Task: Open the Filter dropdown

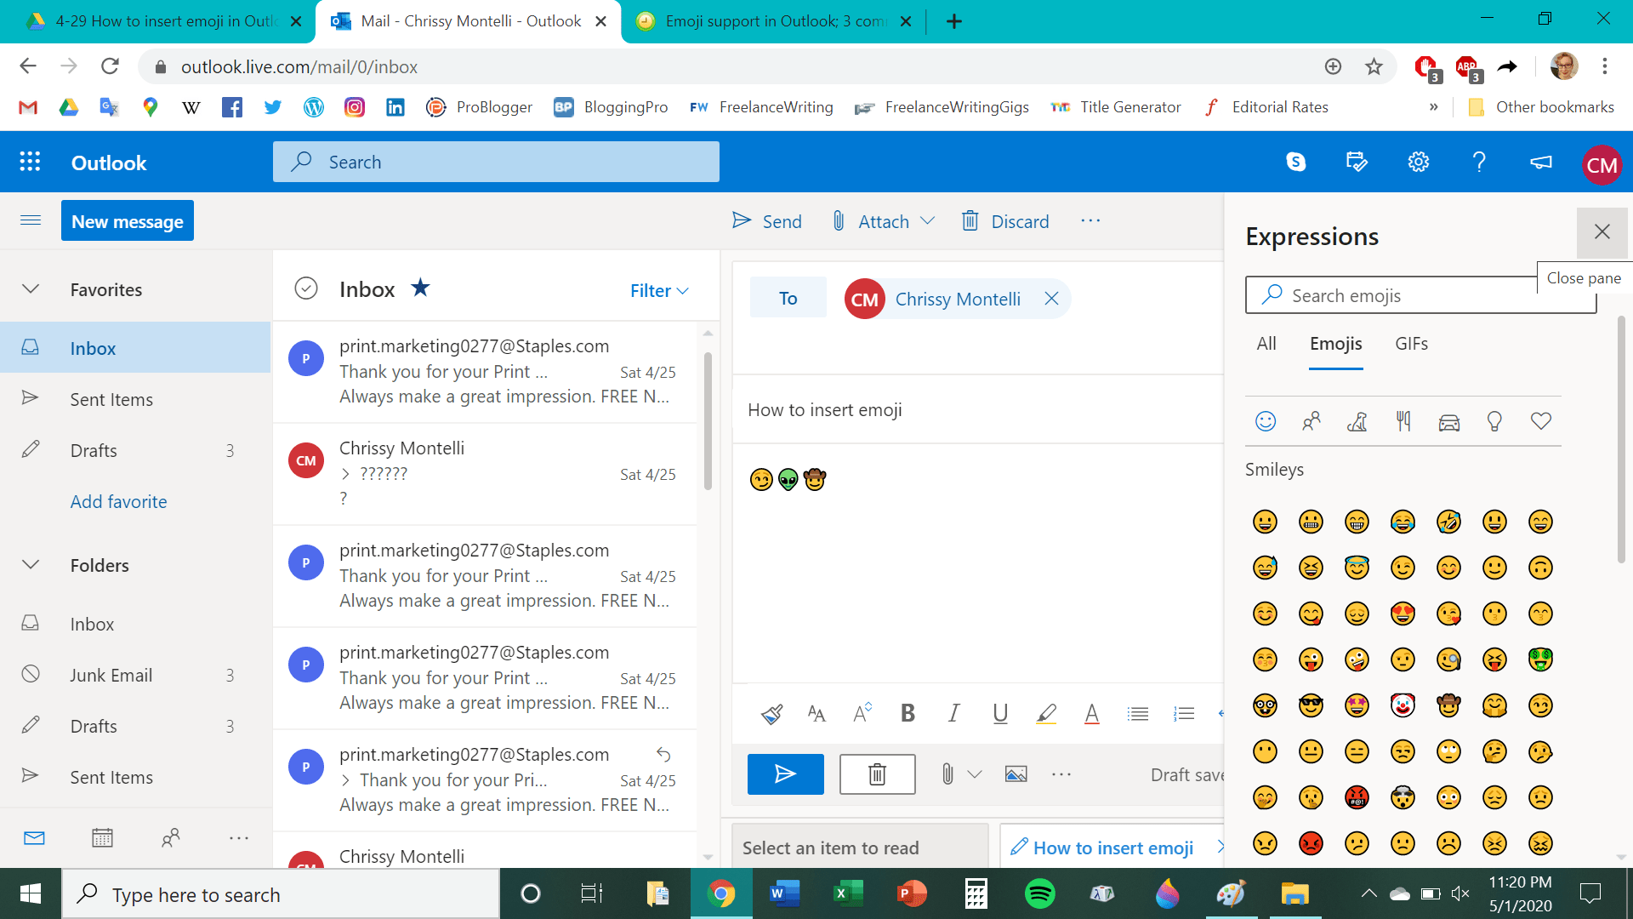Action: [x=659, y=291]
